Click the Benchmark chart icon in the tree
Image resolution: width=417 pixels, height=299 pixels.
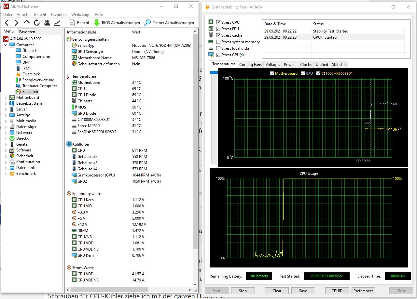click(12, 174)
